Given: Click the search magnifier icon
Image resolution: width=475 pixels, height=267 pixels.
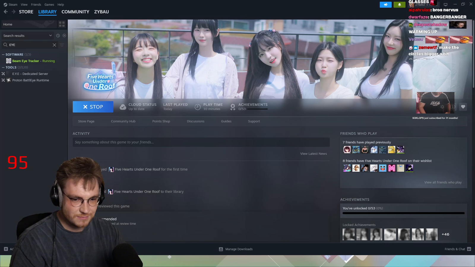Looking at the screenshot, I should coord(5,45).
